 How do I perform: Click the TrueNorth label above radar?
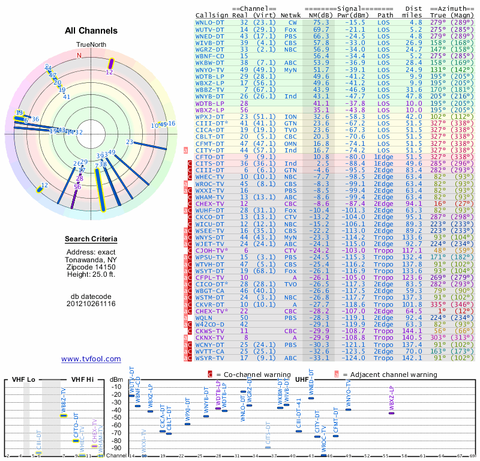(x=91, y=45)
